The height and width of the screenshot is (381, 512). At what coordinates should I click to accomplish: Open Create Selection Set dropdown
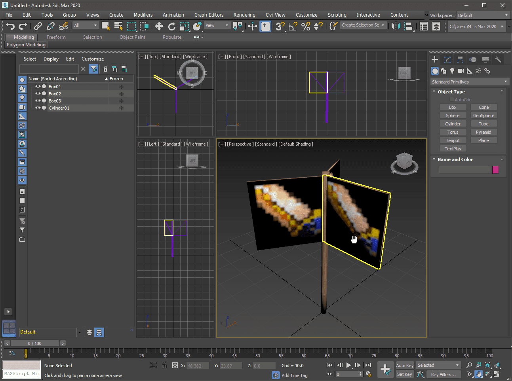click(x=363, y=25)
